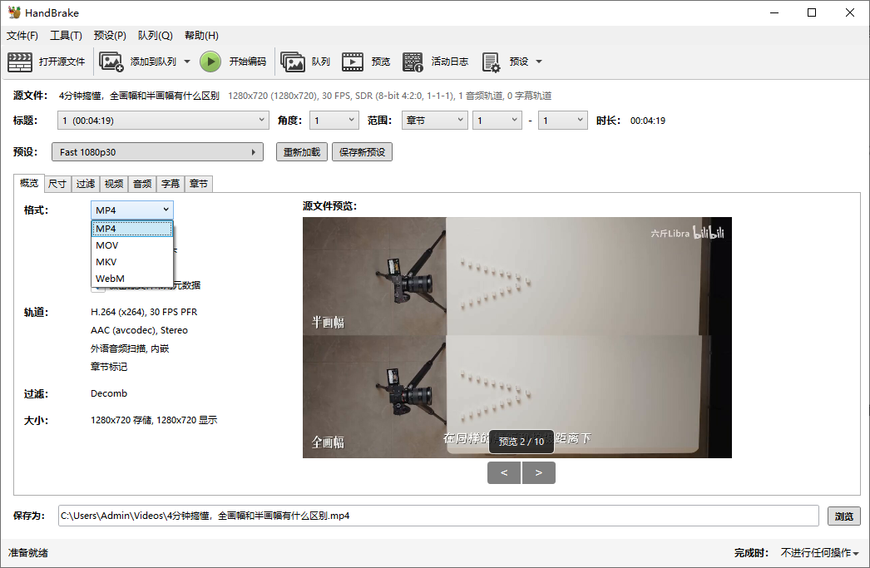
Task: Open the Angle dropdown
Action: pyautogui.click(x=334, y=121)
